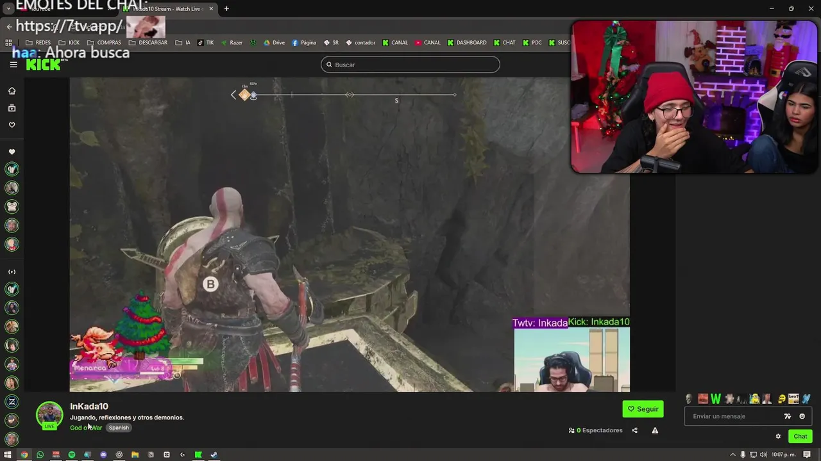Open InKada10 channel name link
This screenshot has height=461, width=821.
click(89, 407)
